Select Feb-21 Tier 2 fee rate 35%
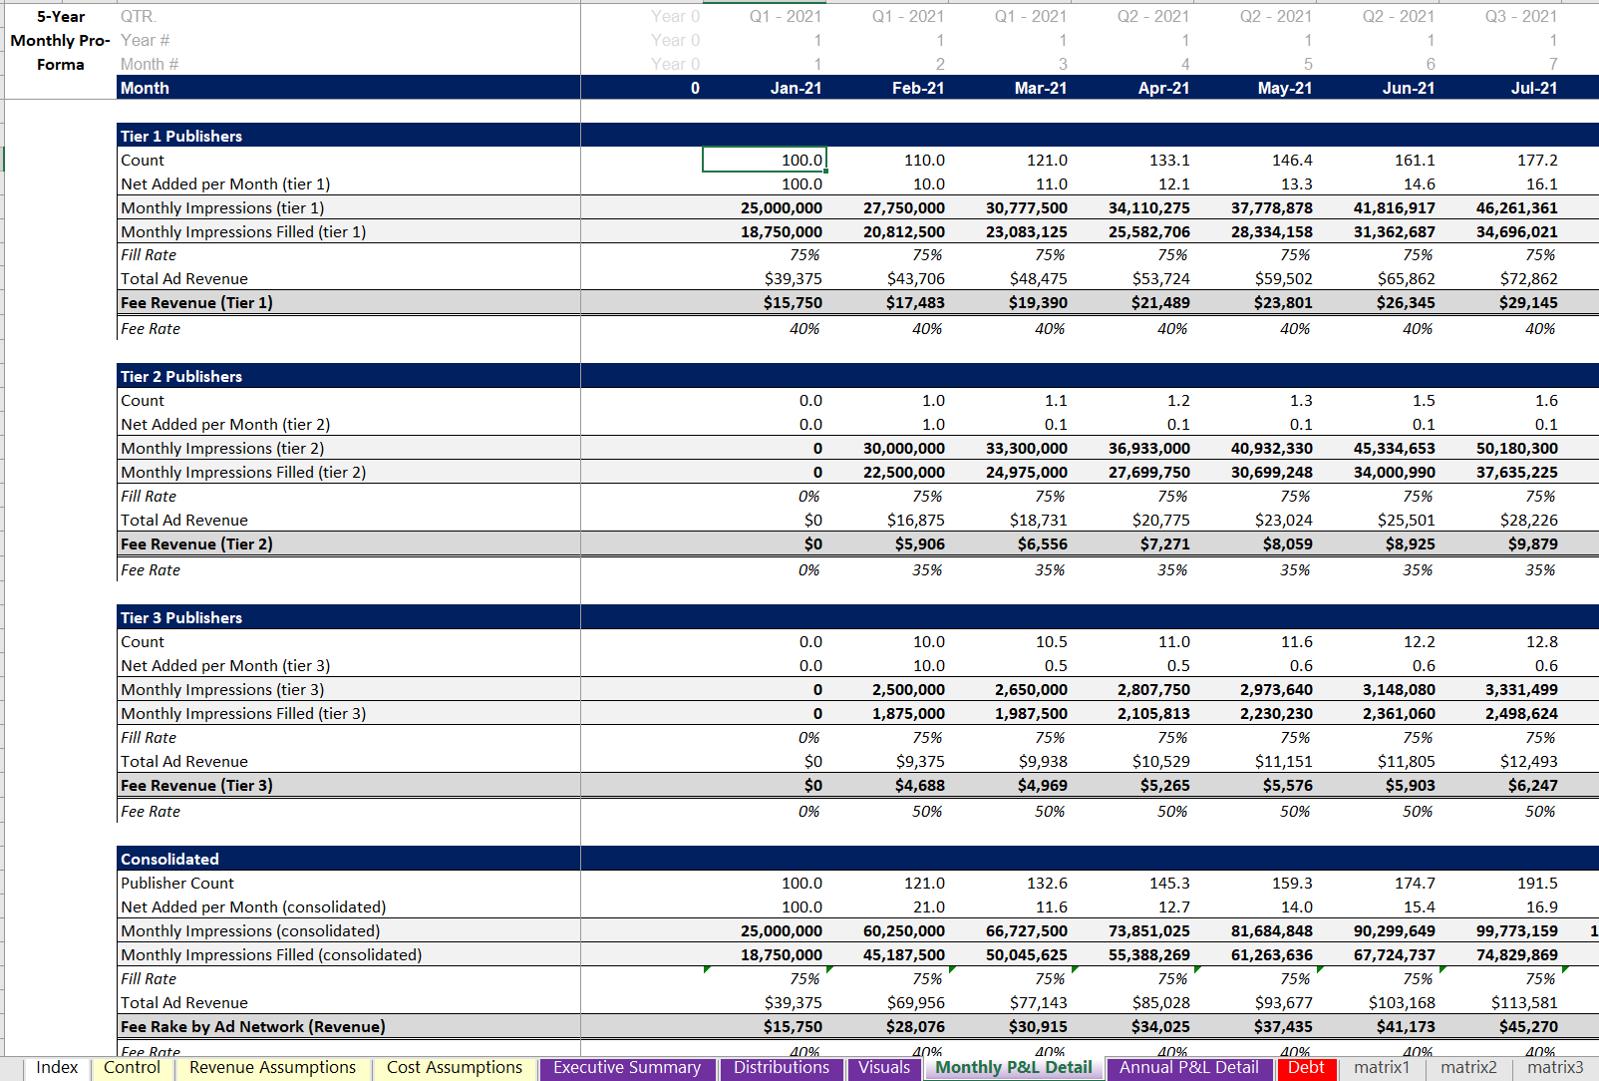 click(887, 569)
